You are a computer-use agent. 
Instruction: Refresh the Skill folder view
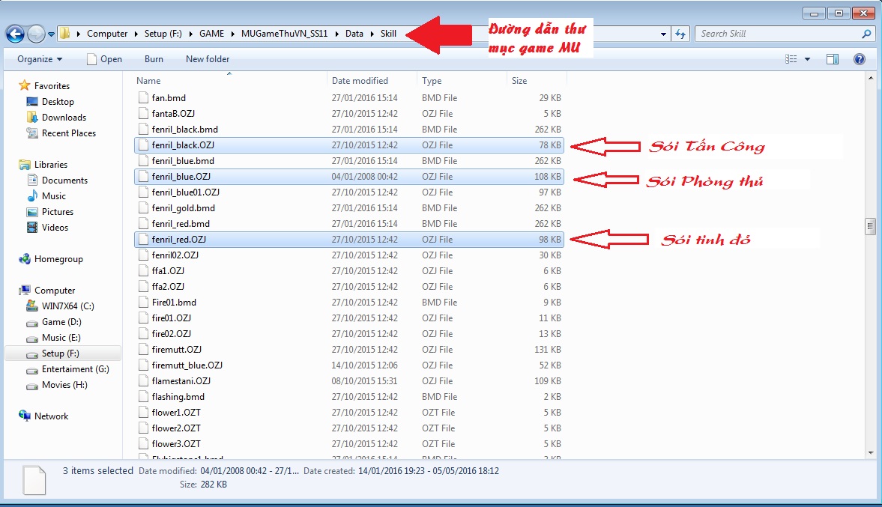tap(680, 34)
